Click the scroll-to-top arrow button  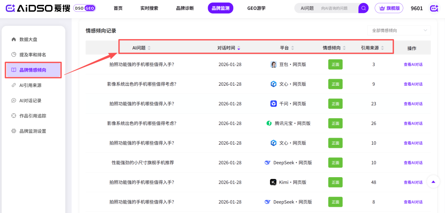click(433, 182)
